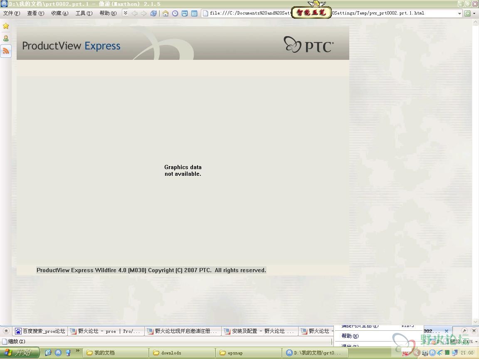Click the green Go button beside address bar

467,13
